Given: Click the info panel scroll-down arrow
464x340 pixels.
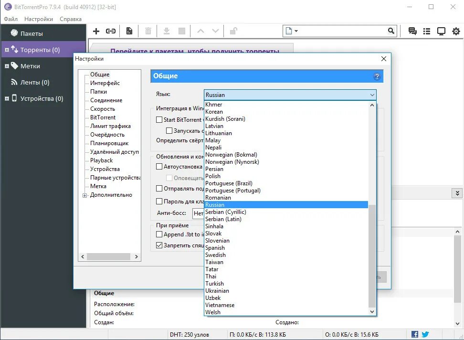Looking at the screenshot, I should tap(457, 323).
